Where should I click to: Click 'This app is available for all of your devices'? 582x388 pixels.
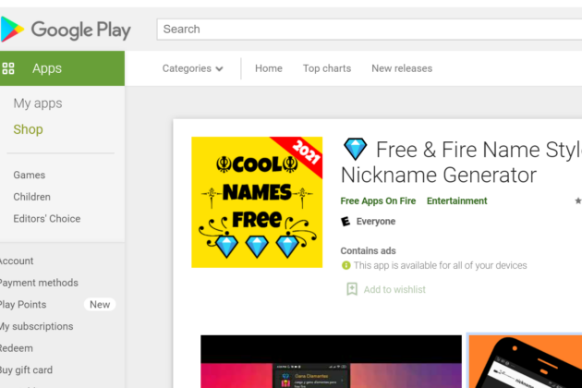(x=441, y=265)
